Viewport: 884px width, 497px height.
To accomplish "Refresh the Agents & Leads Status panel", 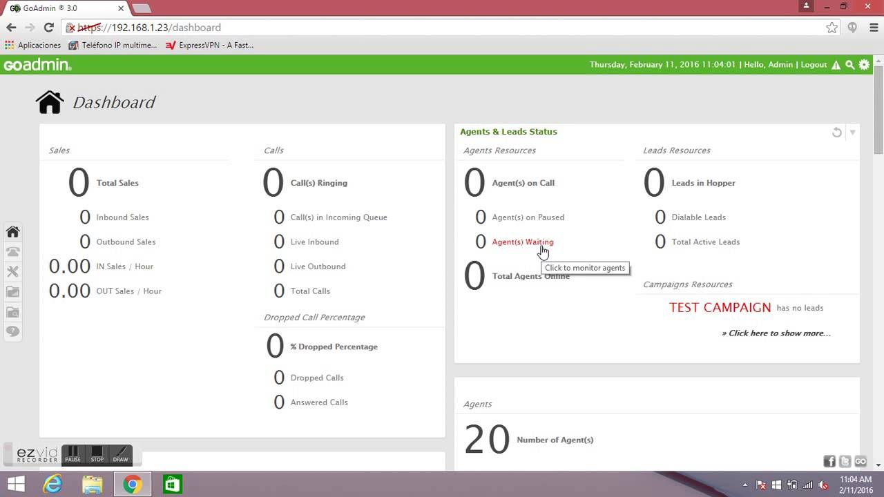I will click(836, 133).
